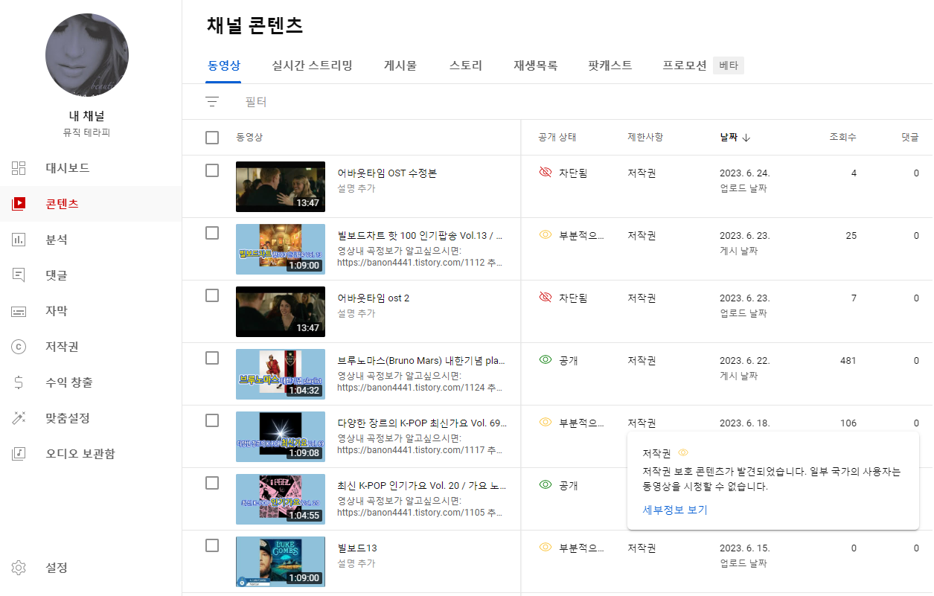The image size is (934, 596).
Task: Open the Subtitles (자막) sidebar icon
Action: point(19,311)
